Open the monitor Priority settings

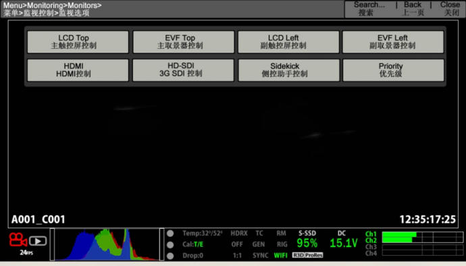[x=393, y=70]
